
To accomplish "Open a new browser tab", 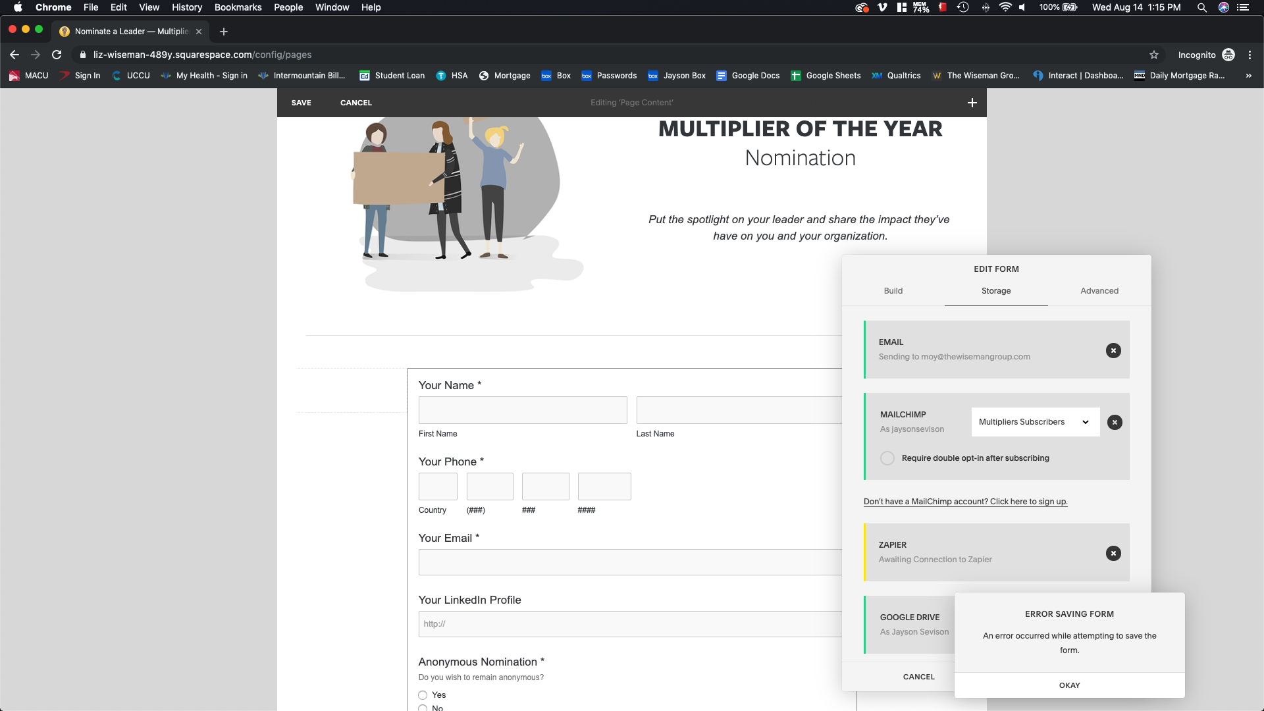I will click(x=224, y=31).
